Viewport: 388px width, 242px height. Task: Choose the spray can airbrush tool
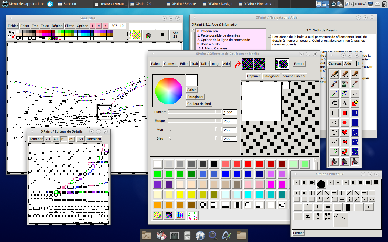click(345, 84)
